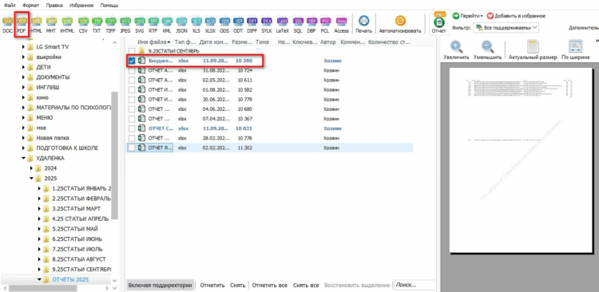This screenshot has height=292, width=599.
Task: Tick checkbox for file sized 10 611
Action: pyautogui.click(x=132, y=80)
